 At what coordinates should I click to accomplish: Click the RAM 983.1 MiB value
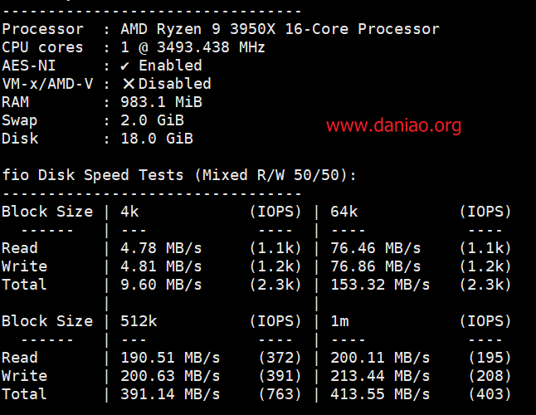click(x=161, y=102)
